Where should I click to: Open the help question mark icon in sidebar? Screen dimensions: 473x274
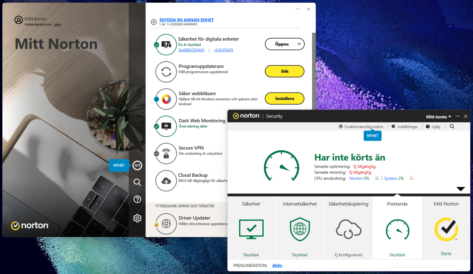pos(137,200)
